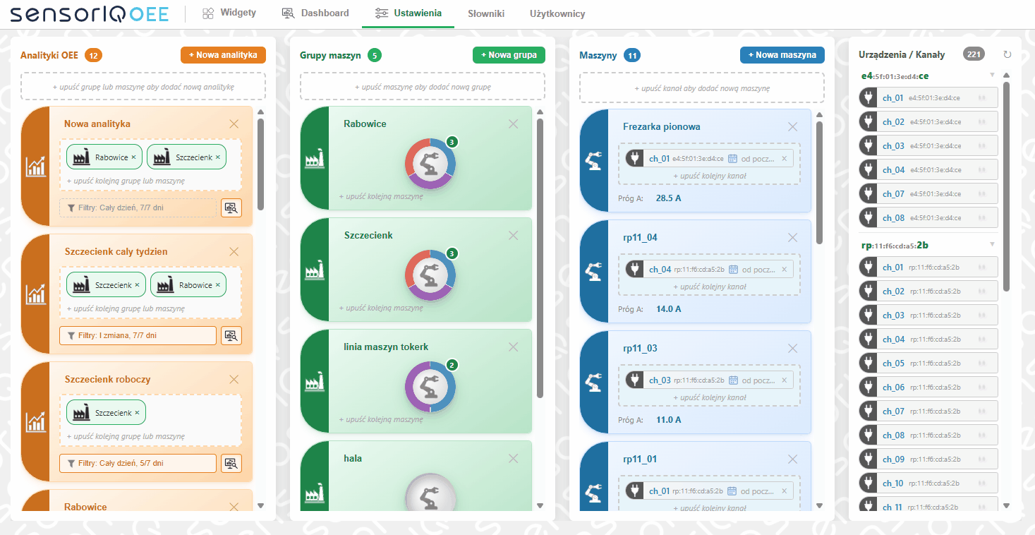Image resolution: width=1035 pixels, height=535 pixels.
Task: Go to the Użytkownicy tab
Action: pyautogui.click(x=557, y=13)
